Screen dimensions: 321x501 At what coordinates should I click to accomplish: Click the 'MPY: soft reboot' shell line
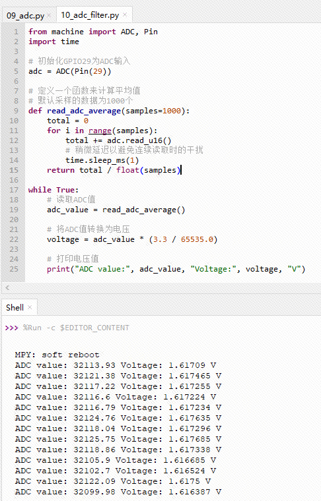tap(57, 355)
